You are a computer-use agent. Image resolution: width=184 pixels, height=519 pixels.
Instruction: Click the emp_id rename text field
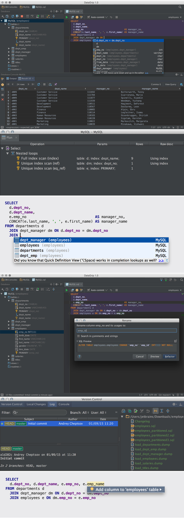click(x=126, y=330)
